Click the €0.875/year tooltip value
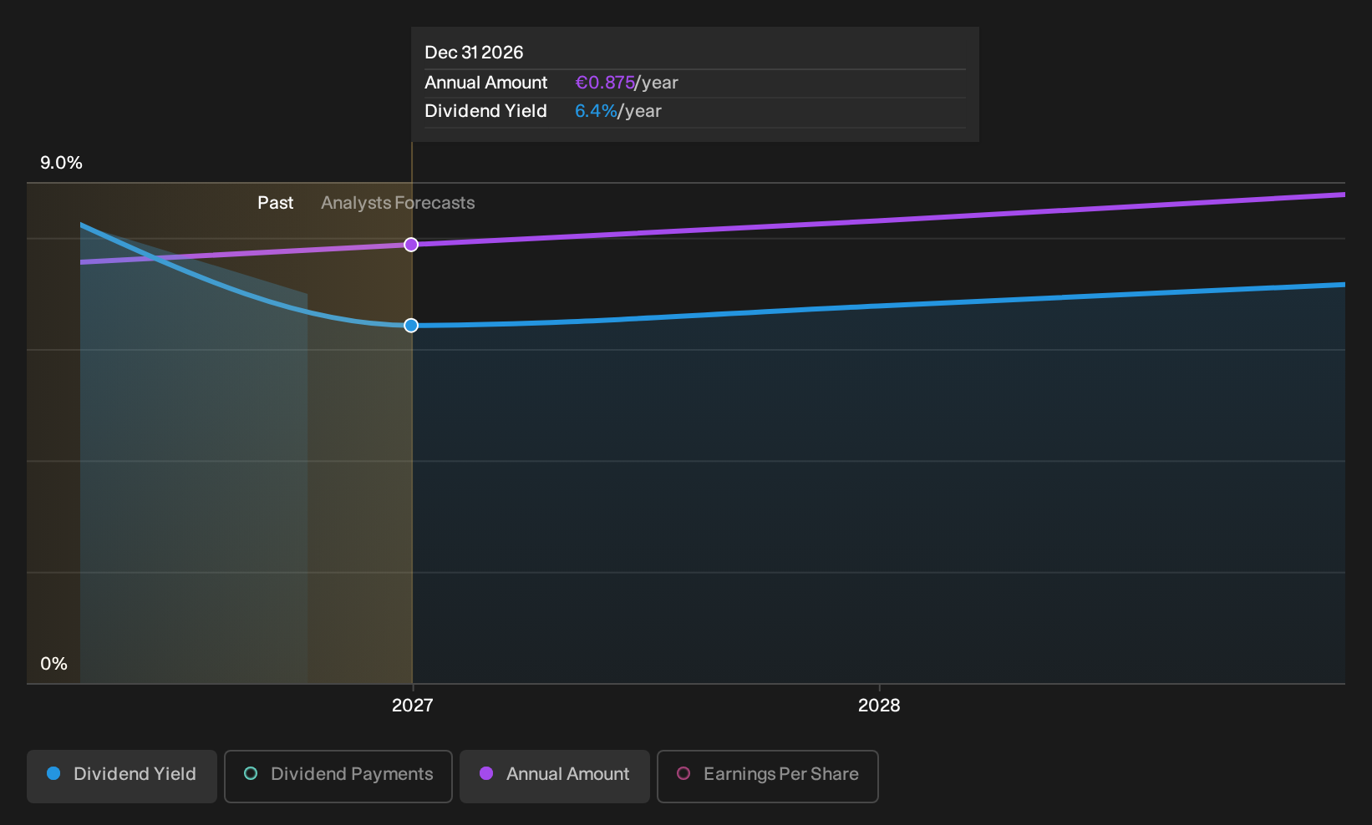This screenshot has width=1372, height=825. pyautogui.click(x=627, y=83)
